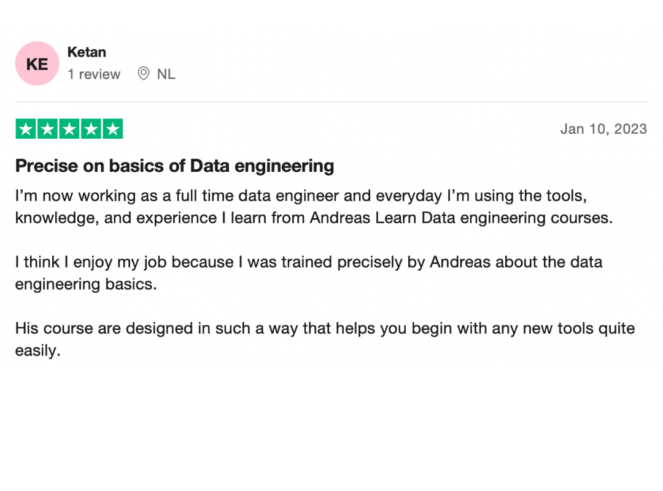The width and height of the screenshot is (663, 491).
Task: Click the final word 'easily.'
Action: [x=38, y=350]
